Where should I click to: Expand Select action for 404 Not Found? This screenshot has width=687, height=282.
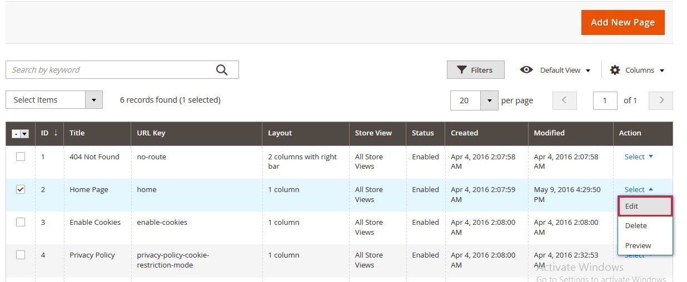point(639,157)
